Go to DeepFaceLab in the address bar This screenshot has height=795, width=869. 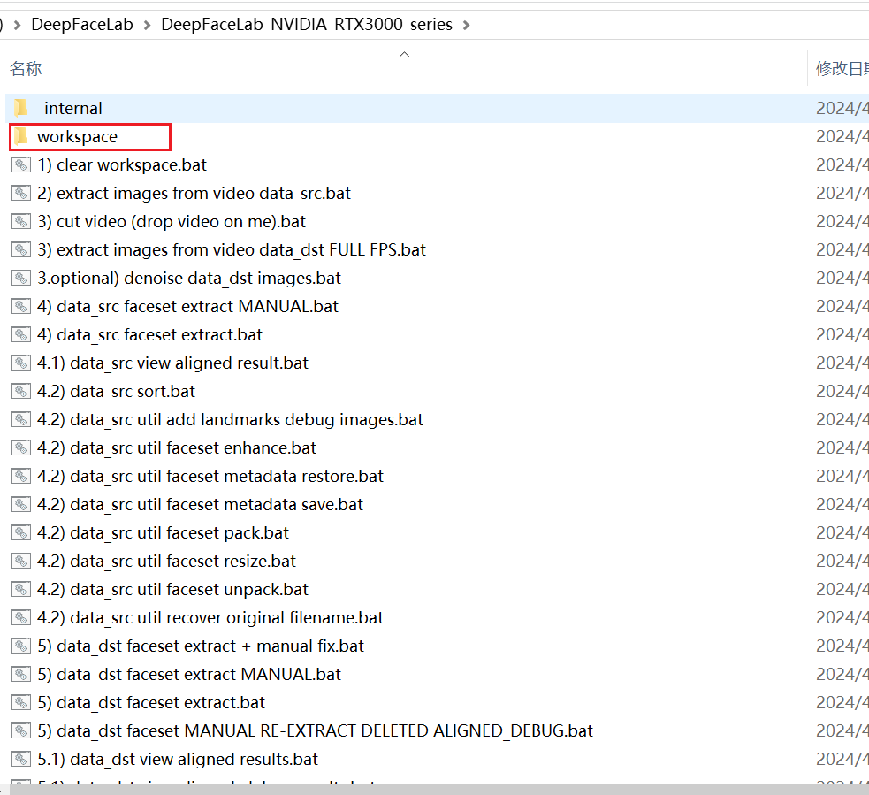click(x=82, y=25)
